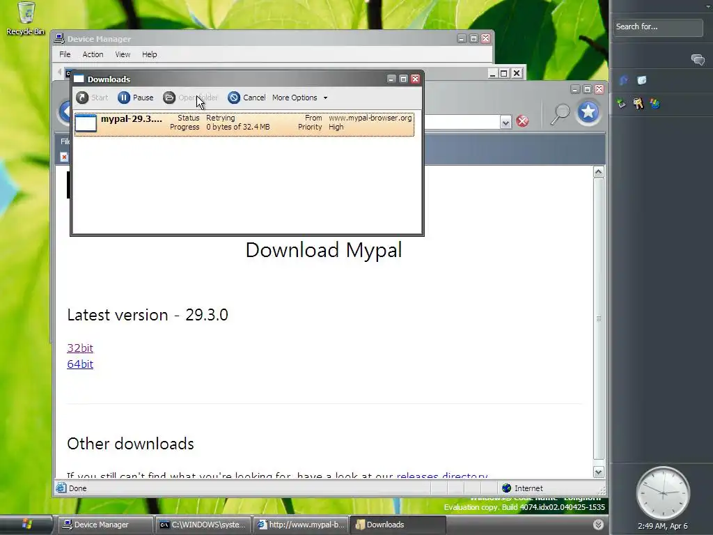Open the 64bit download link
This screenshot has width=713, height=535.
[x=80, y=364]
